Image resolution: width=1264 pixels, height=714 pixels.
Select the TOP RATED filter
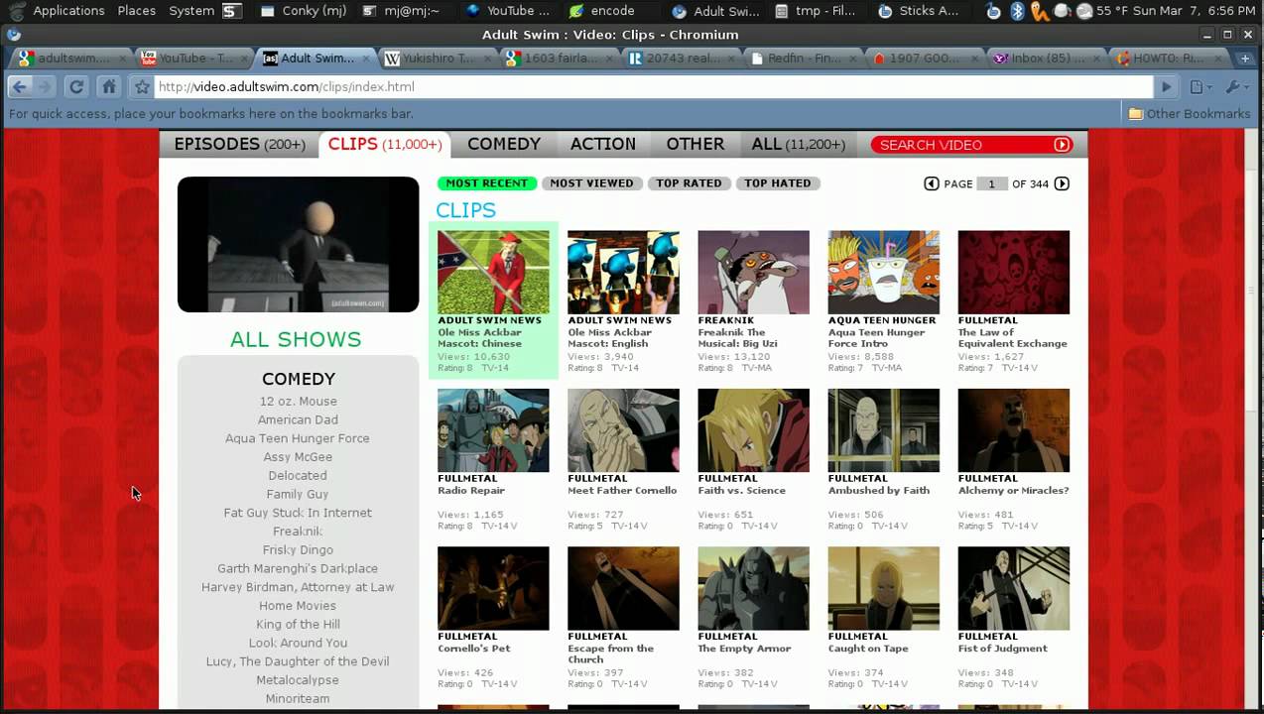point(689,183)
